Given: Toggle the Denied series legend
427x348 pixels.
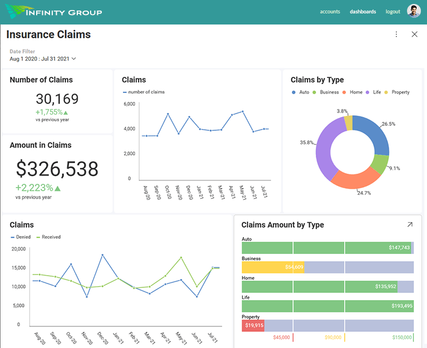Looking at the screenshot, I should coord(21,237).
